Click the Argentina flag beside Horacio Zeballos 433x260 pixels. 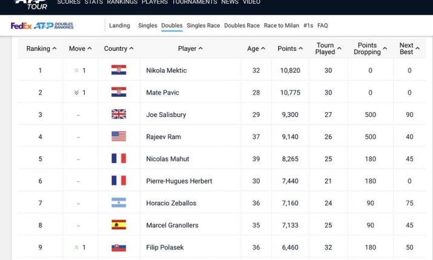(x=119, y=203)
